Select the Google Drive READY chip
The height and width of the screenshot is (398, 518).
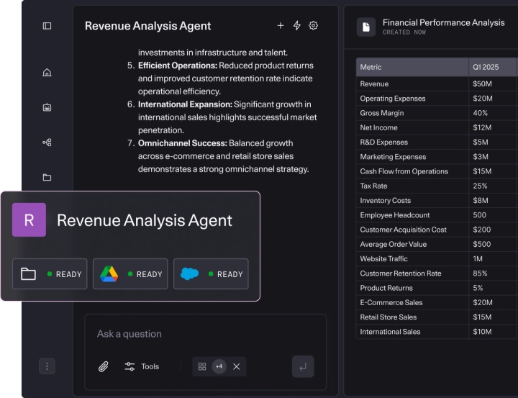click(x=130, y=274)
